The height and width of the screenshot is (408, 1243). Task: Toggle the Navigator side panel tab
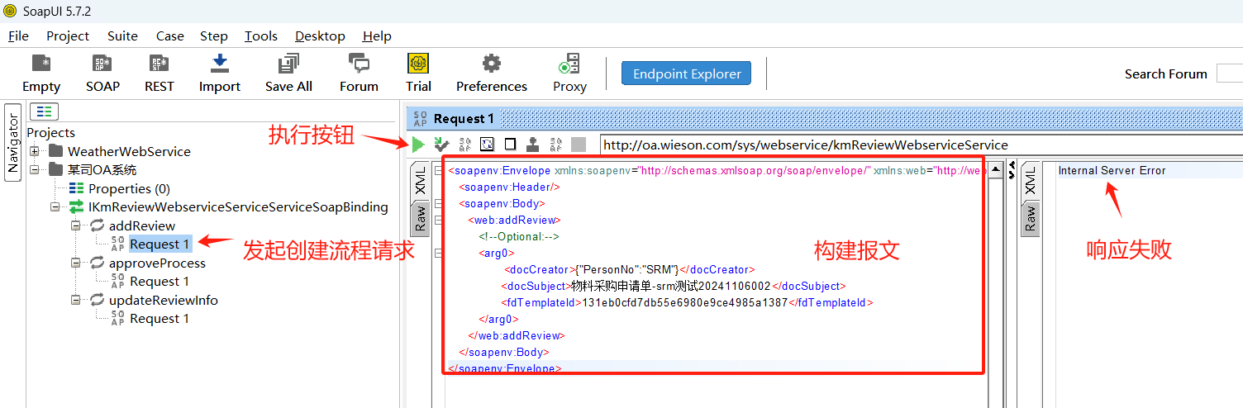click(12, 142)
